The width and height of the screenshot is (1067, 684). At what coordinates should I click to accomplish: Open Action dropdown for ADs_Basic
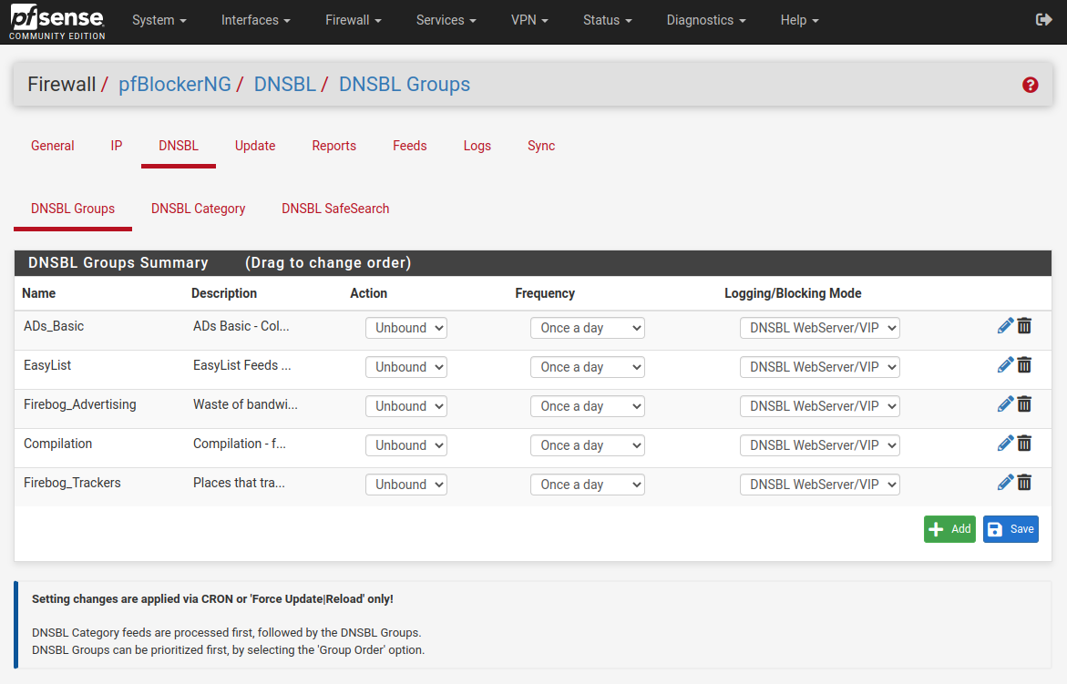[406, 328]
